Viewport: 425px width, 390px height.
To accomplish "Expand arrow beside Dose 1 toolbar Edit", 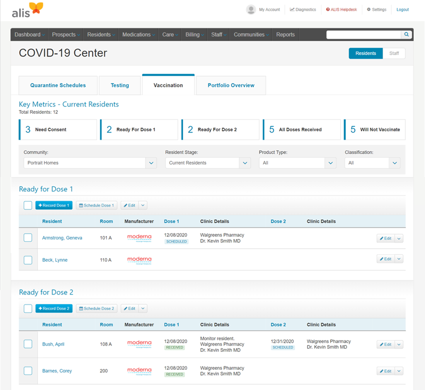I will click(x=143, y=205).
